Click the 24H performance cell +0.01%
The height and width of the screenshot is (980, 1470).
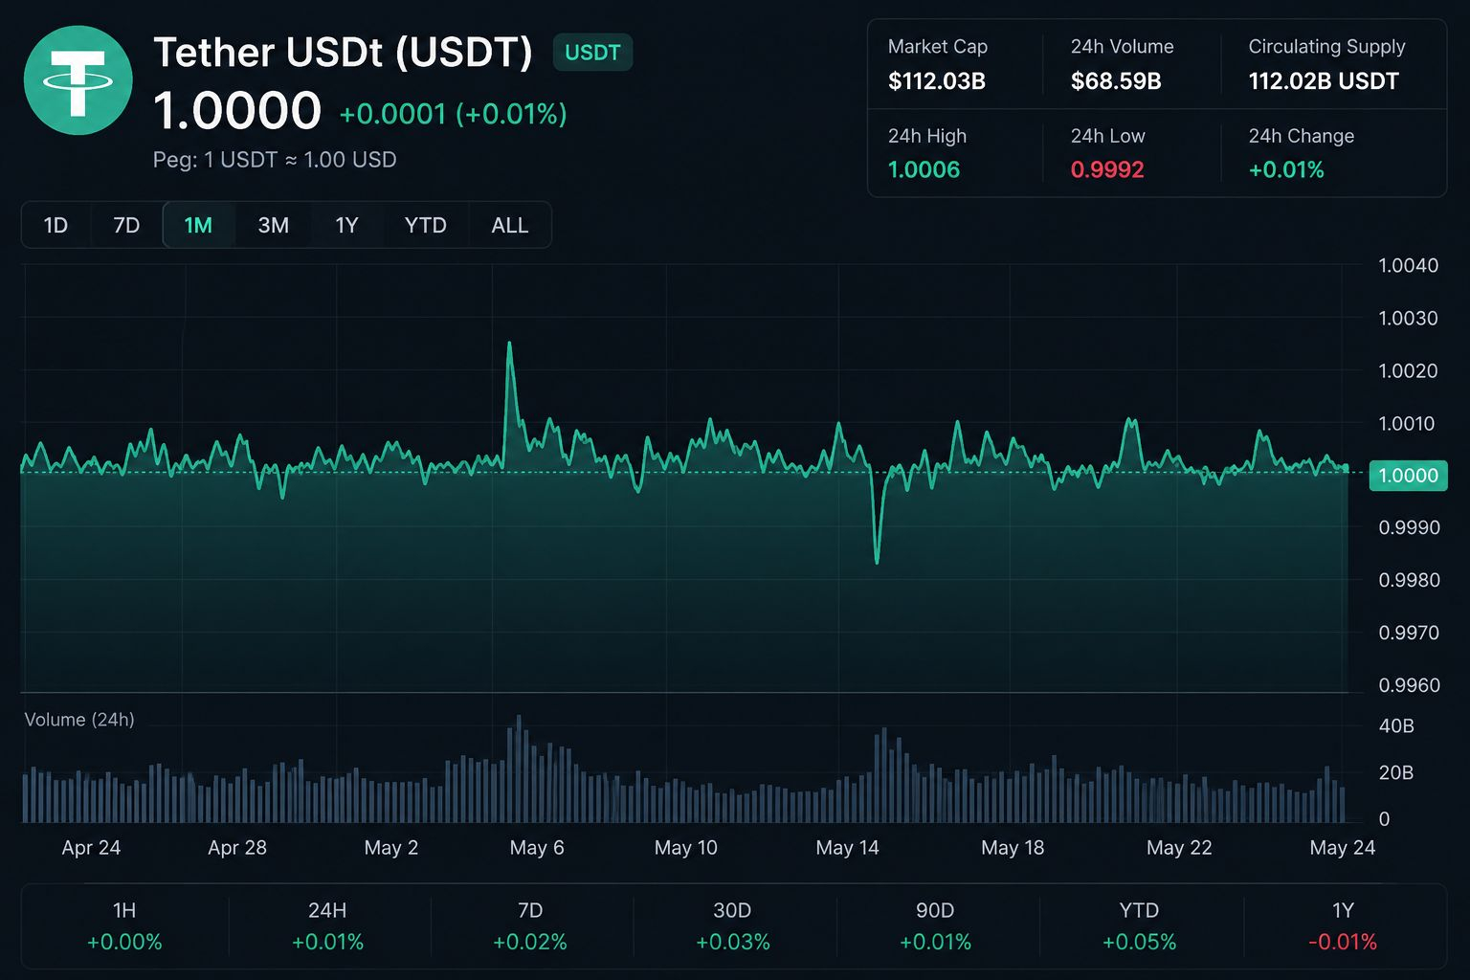tap(327, 926)
